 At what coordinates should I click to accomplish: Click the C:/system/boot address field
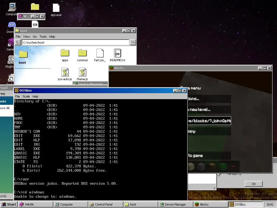click(x=75, y=43)
